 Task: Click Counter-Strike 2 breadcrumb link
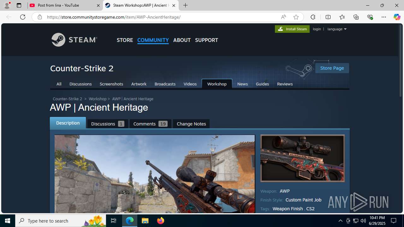click(67, 99)
